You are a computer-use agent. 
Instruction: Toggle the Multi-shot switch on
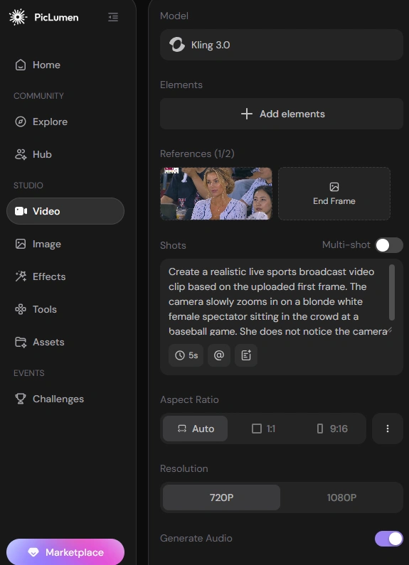389,245
